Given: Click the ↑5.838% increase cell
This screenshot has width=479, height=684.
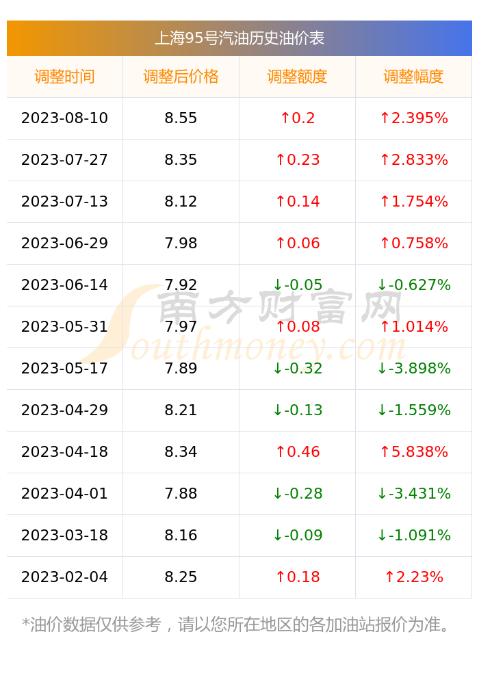Looking at the screenshot, I should 413,451.
